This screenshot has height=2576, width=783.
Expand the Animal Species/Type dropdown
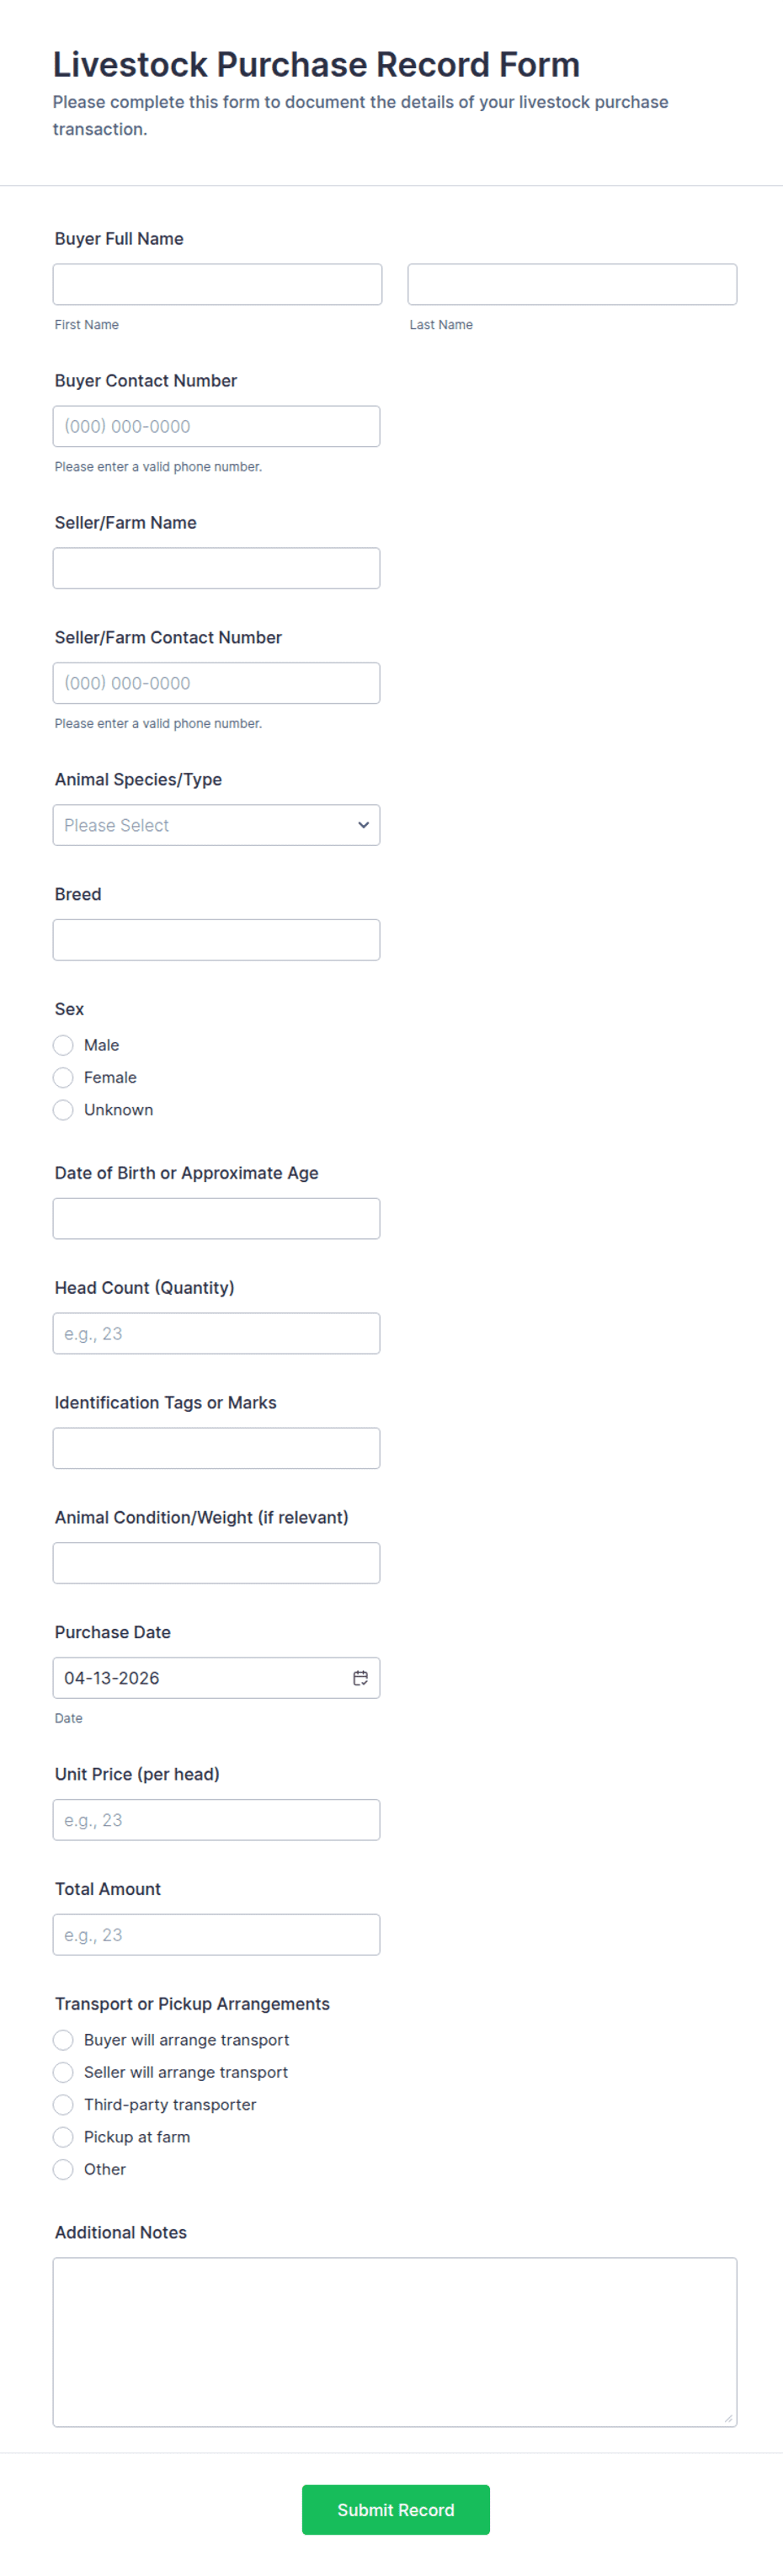pos(216,825)
